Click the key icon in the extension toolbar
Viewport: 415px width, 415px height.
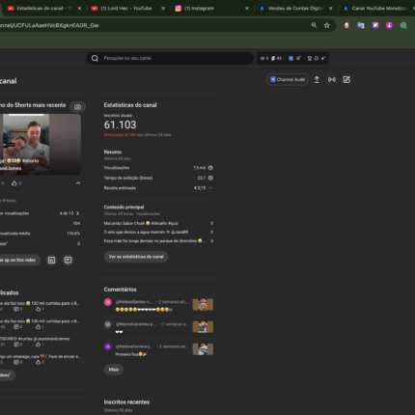click(x=323, y=58)
